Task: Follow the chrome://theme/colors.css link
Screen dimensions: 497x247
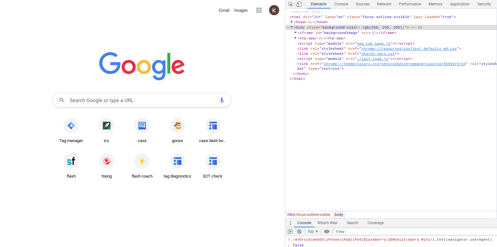Action: (394, 64)
